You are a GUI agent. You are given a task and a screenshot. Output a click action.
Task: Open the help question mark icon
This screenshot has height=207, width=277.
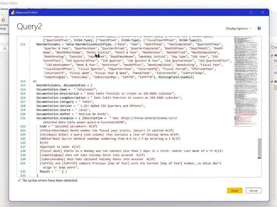259,28
